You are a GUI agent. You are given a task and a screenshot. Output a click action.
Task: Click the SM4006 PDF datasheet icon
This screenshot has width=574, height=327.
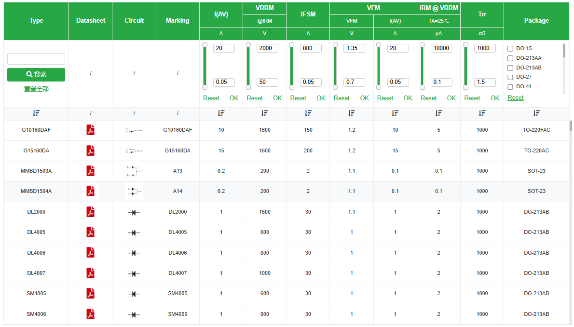coord(90,314)
